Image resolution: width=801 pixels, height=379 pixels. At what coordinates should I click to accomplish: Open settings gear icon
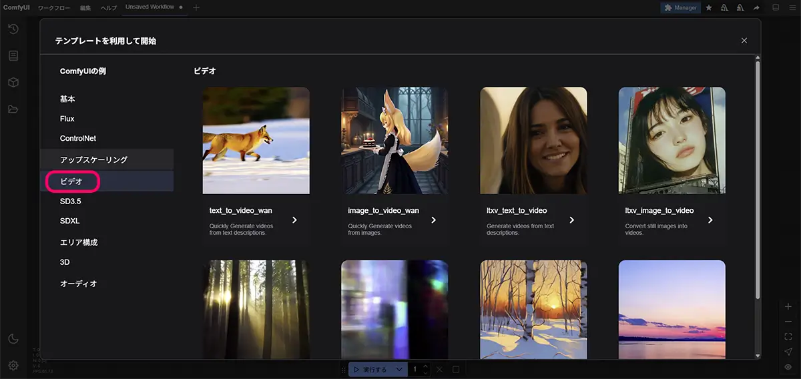click(x=13, y=365)
